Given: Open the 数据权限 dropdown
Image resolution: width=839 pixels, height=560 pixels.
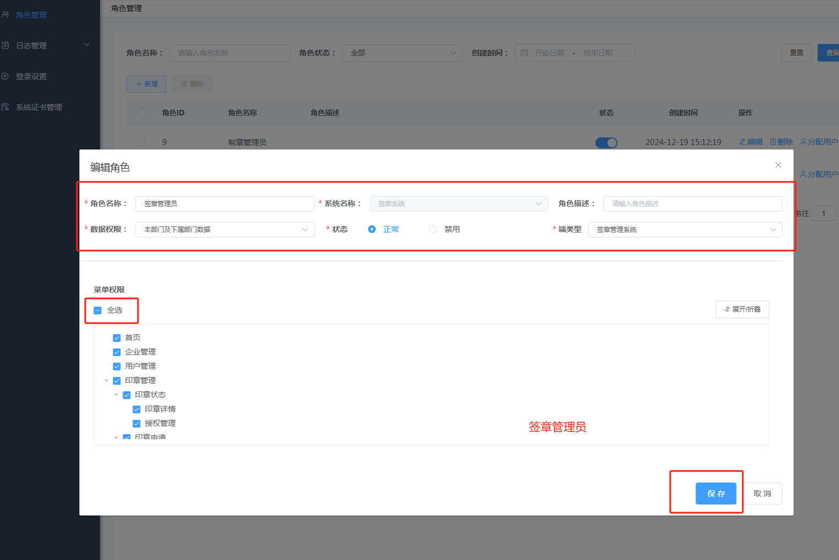Looking at the screenshot, I should 225,230.
